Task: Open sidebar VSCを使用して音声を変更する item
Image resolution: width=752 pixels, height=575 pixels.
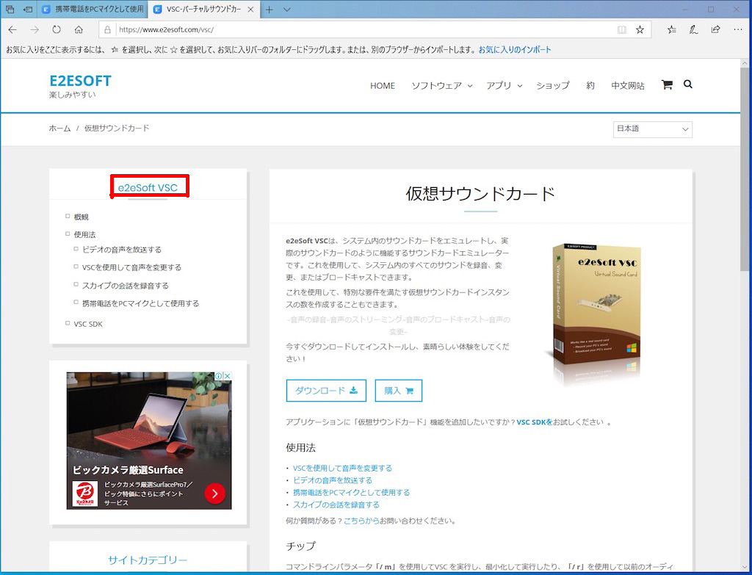Action: tap(131, 267)
